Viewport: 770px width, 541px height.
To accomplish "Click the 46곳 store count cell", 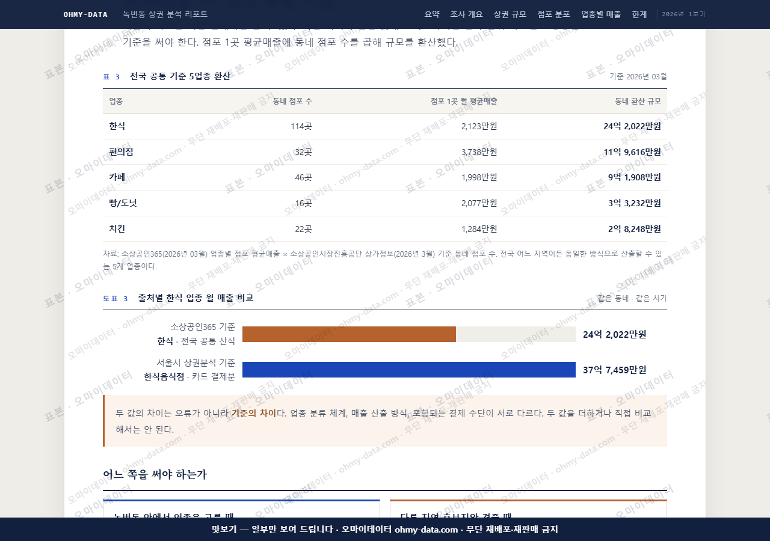I will (x=303, y=177).
